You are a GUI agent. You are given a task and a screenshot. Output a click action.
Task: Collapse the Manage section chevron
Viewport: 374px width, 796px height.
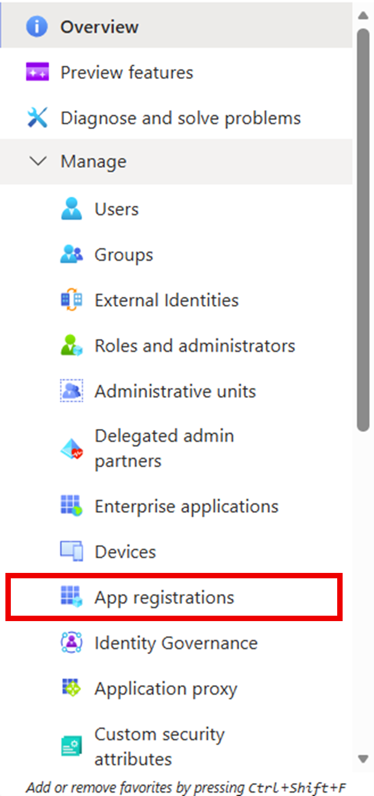37,161
